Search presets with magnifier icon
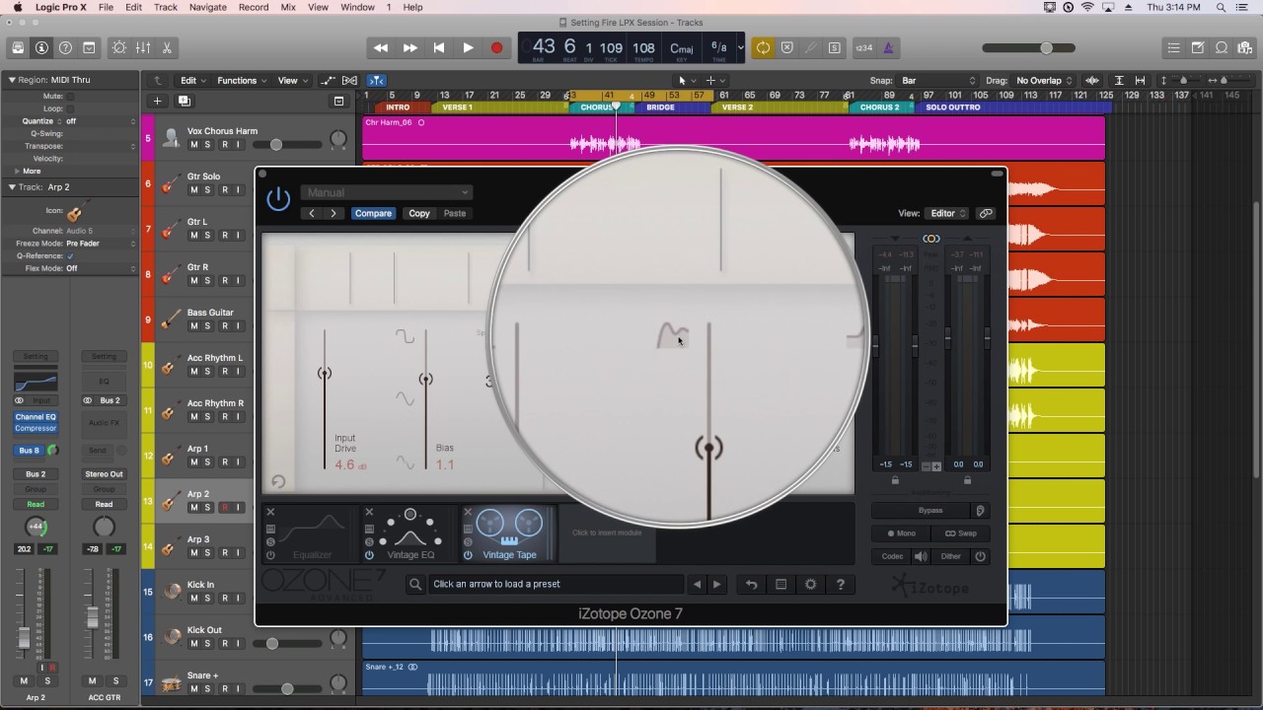This screenshot has width=1263, height=710. [415, 584]
